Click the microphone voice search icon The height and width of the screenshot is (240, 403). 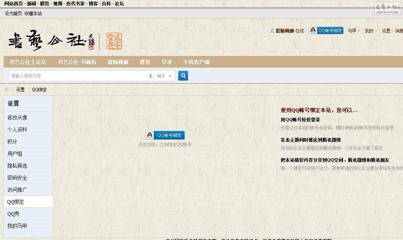[x=150, y=76]
